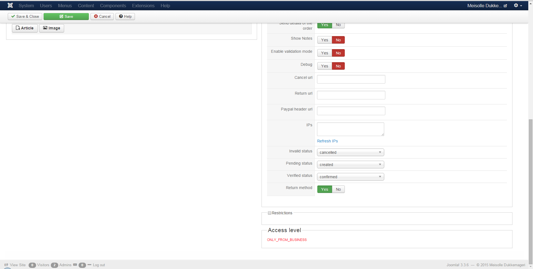Screen dimensions: 533x269
Task: Tick the Restrictions checkbox
Action: (x=270, y=213)
